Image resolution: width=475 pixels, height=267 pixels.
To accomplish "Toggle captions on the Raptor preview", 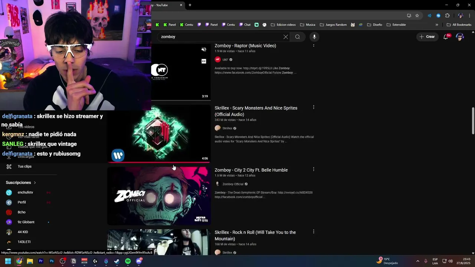I will (204, 61).
